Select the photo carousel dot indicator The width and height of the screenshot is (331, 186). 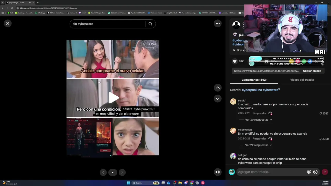[x=113, y=172]
